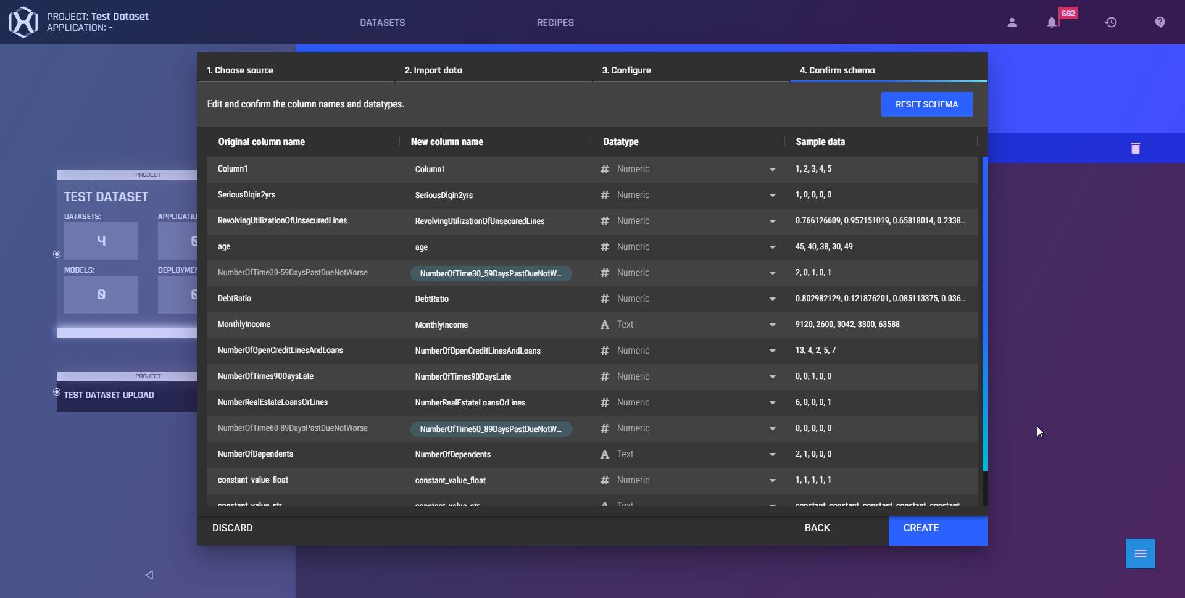Click numeric hash icon in constant_value_float row
This screenshot has height=598, width=1185.
click(x=605, y=480)
